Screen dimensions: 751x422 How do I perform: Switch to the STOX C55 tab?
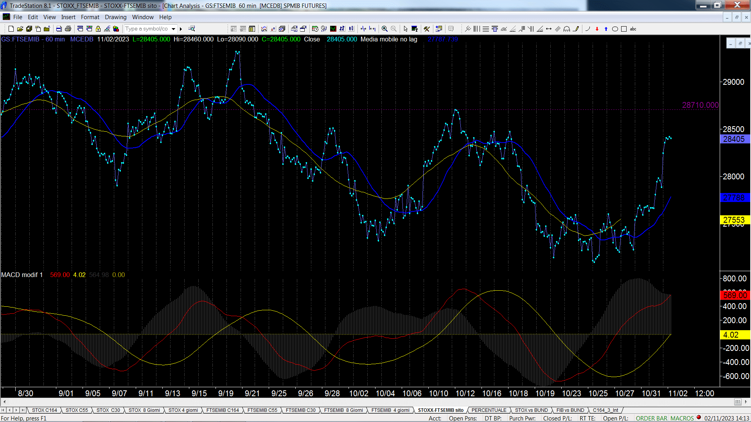(77, 410)
